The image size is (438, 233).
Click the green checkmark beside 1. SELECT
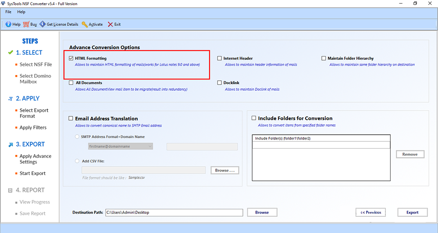coord(11,53)
